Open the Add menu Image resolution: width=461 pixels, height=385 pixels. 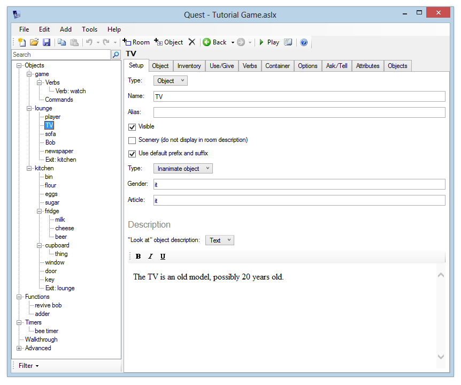tap(66, 29)
